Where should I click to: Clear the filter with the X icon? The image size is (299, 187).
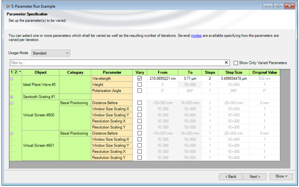[x=226, y=62]
